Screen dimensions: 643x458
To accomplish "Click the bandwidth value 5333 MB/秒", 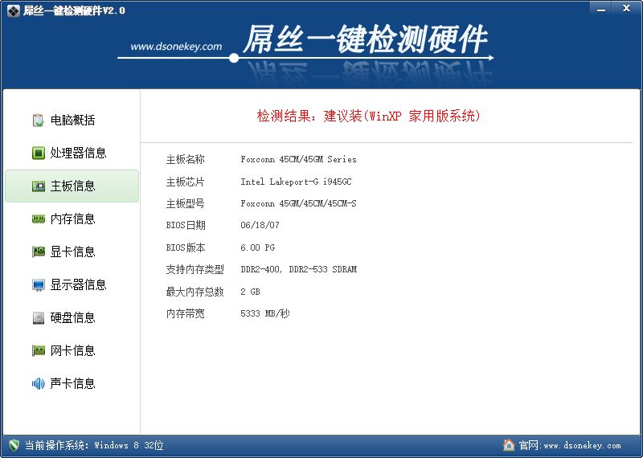I will click(x=265, y=313).
